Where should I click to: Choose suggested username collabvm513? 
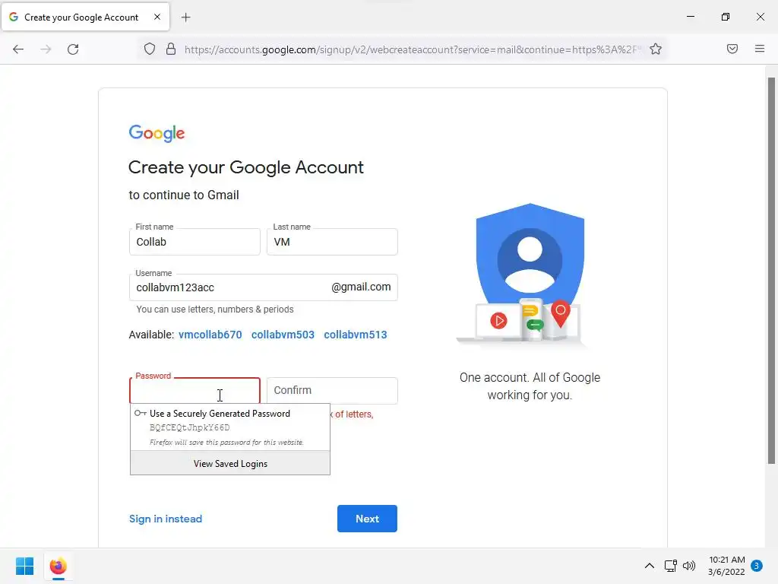tap(356, 335)
